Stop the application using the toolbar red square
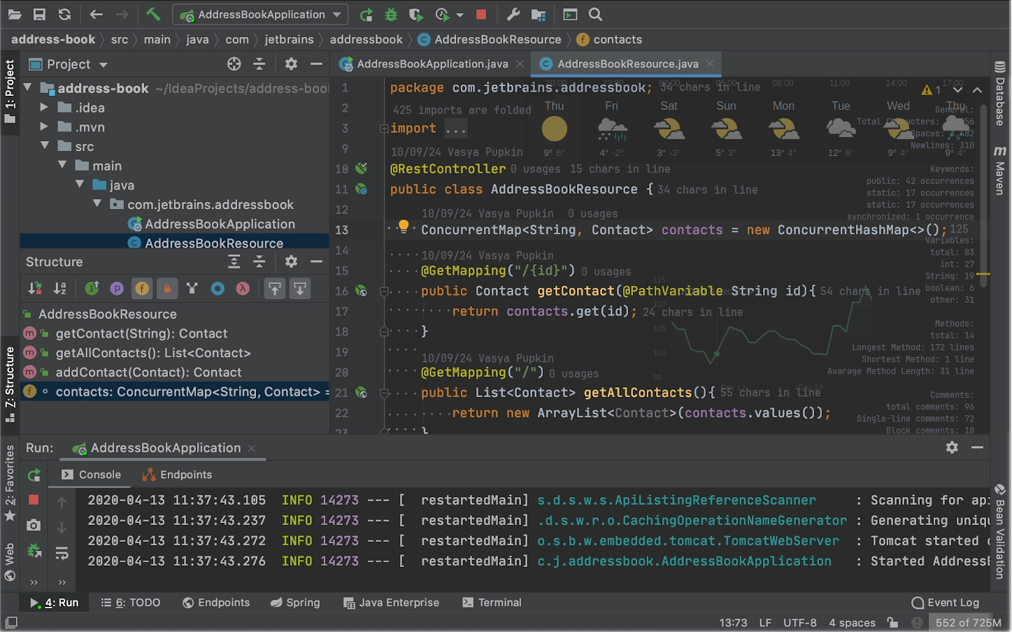 point(481,14)
